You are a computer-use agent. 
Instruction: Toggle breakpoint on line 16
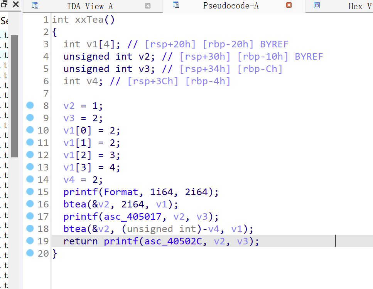tap(30, 204)
